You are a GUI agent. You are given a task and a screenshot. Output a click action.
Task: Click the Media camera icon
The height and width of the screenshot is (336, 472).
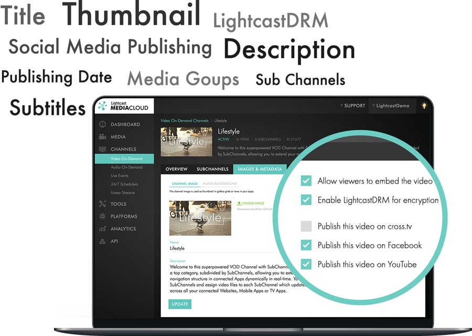[x=103, y=137]
